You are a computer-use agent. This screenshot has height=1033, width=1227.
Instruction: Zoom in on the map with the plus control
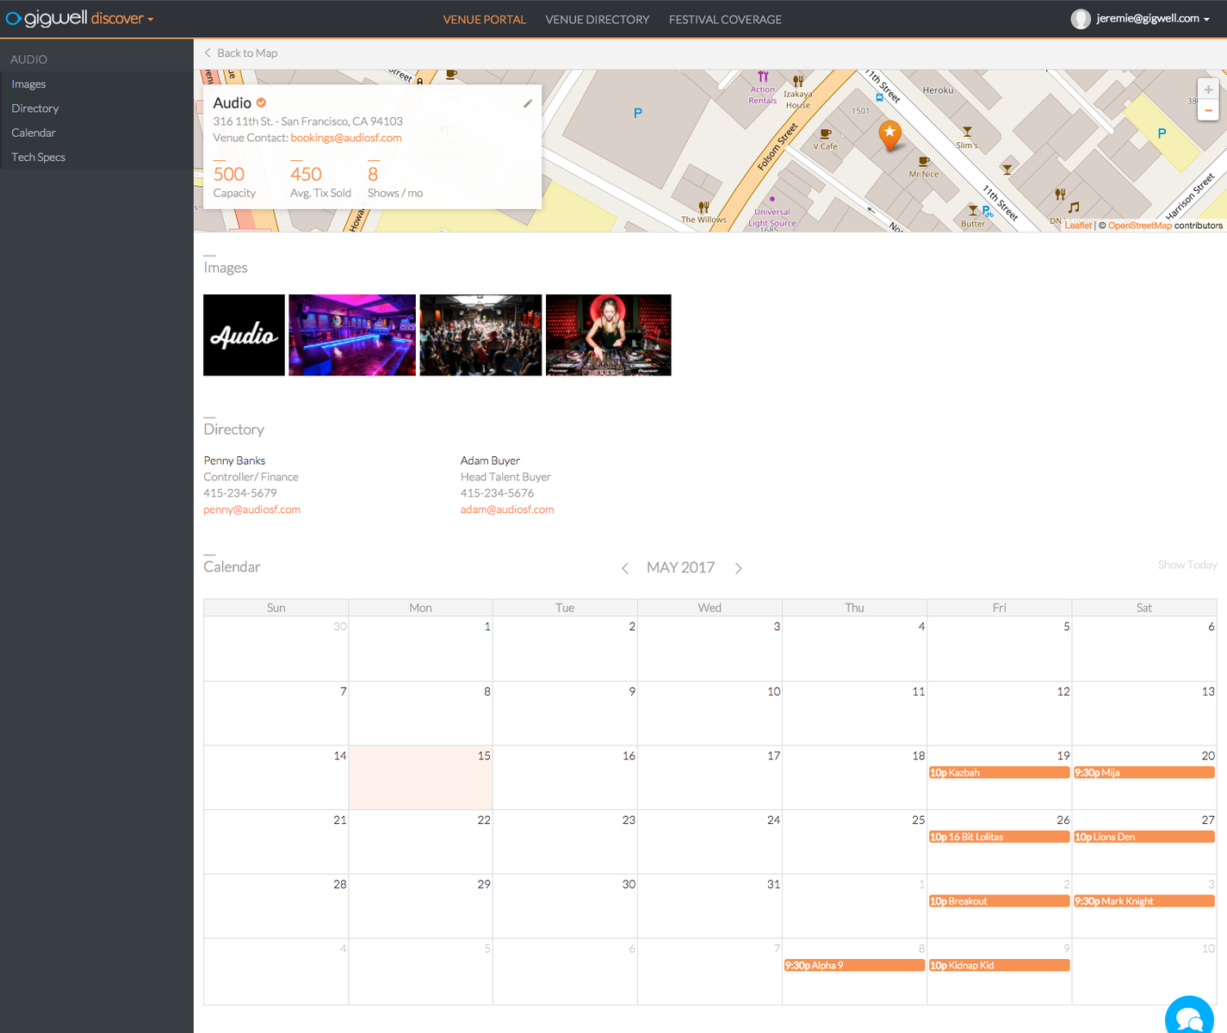tap(1208, 89)
